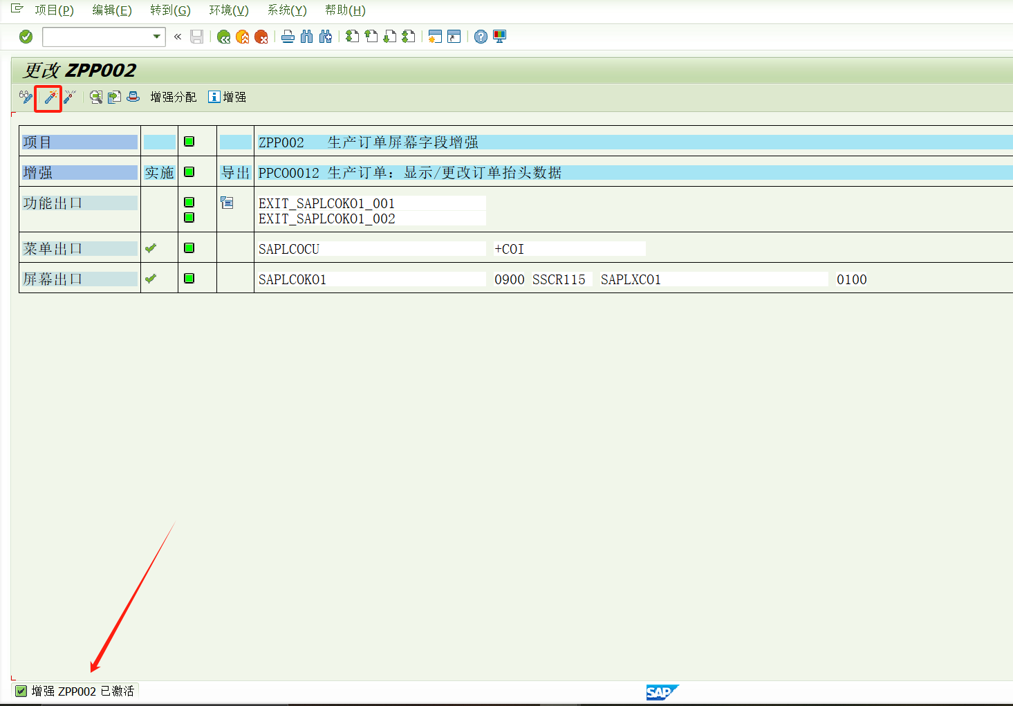This screenshot has width=1013, height=706.
Task: Click the window system menu icon
Action: coord(17,9)
